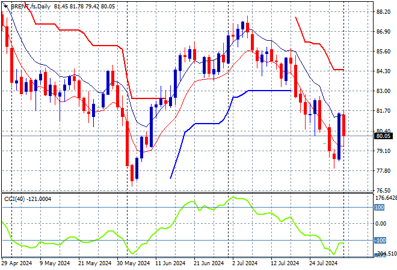The height and width of the screenshot is (270, 397).
Task: Click the 29 Apr 2024 date label
Action: click(17, 263)
